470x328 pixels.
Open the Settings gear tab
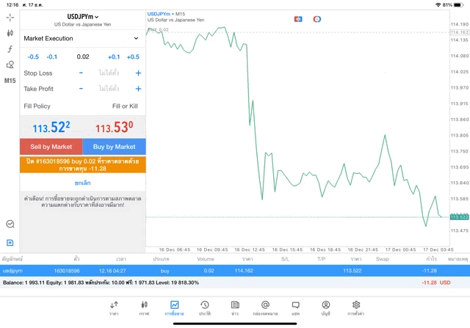coord(356,307)
